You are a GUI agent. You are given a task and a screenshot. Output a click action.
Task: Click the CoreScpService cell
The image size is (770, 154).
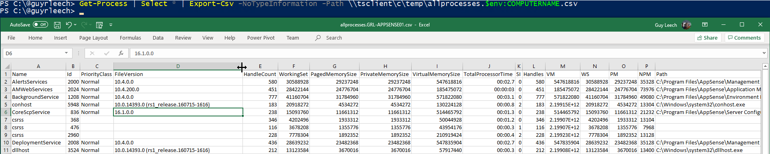point(38,112)
